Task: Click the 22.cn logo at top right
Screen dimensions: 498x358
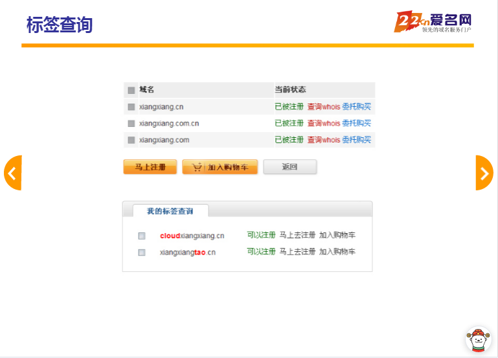Action: [433, 22]
